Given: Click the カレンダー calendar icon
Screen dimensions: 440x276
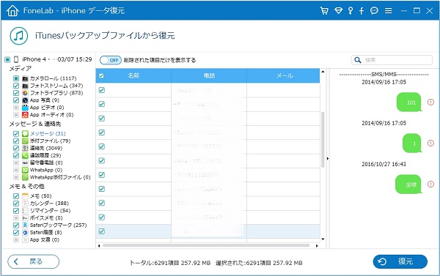Looking at the screenshot, I should coord(25,204).
